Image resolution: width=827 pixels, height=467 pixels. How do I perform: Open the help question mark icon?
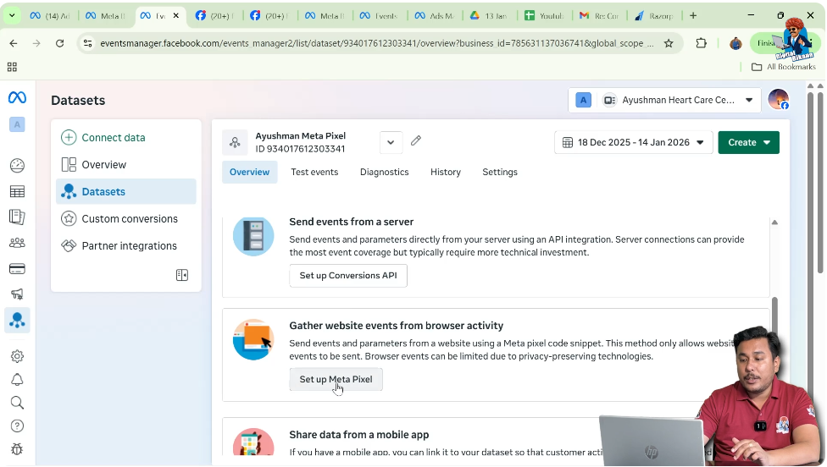pyautogui.click(x=17, y=426)
